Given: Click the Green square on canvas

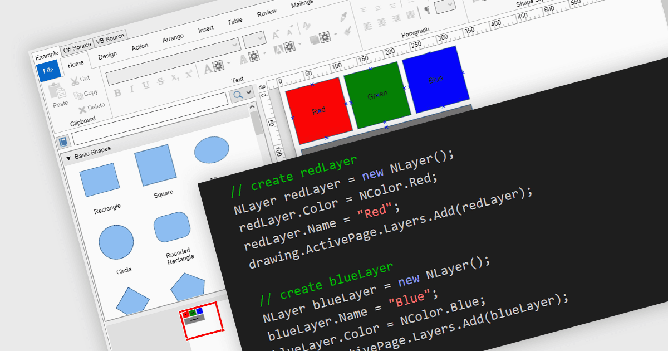Looking at the screenshot, I should point(377,94).
